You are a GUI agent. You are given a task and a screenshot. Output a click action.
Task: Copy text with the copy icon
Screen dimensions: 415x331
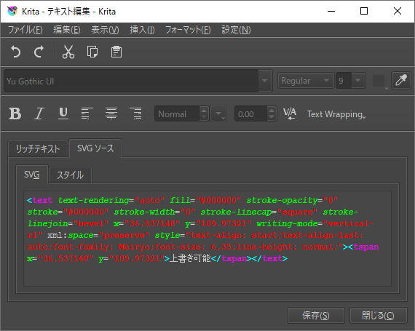(92, 52)
